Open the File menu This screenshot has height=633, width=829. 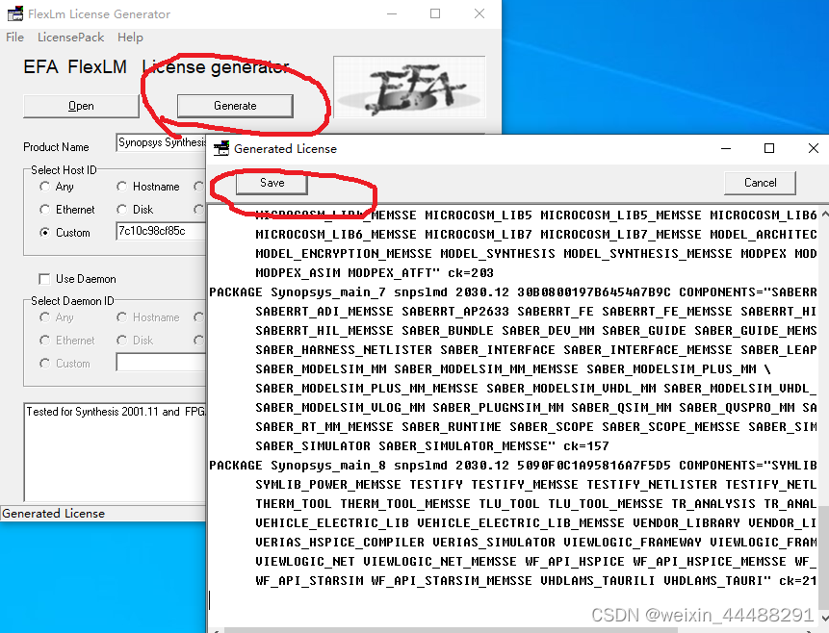click(x=14, y=38)
